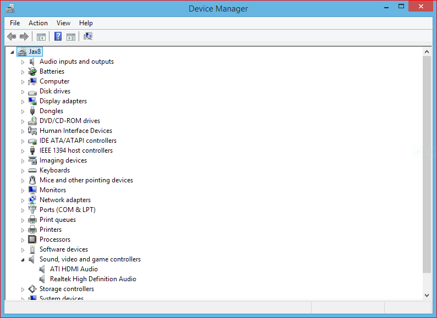
Task: Select the Batteries label
Action: 52,71
